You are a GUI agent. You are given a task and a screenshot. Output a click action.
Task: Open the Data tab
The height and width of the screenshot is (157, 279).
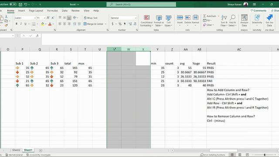(x=65, y=10)
